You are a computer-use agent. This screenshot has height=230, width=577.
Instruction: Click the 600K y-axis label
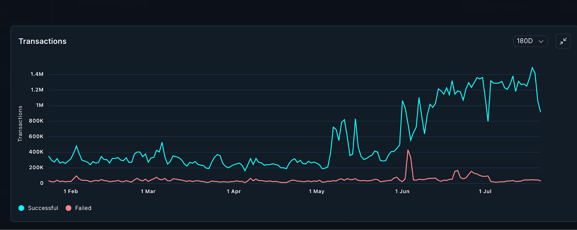36,137
